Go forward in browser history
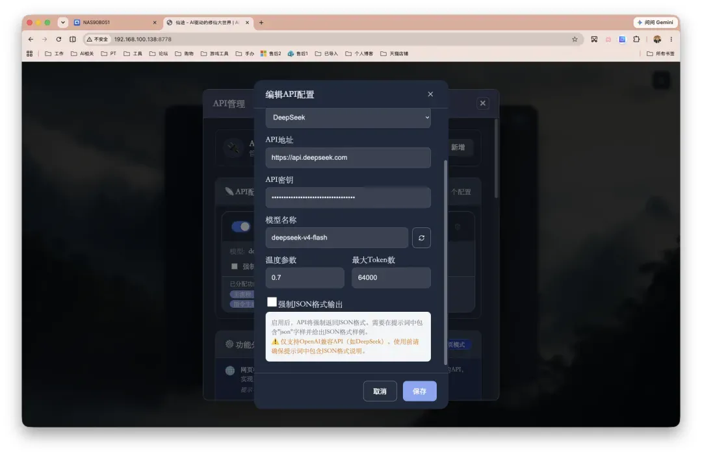Image resolution: width=702 pixels, height=456 pixels. [x=44, y=40]
